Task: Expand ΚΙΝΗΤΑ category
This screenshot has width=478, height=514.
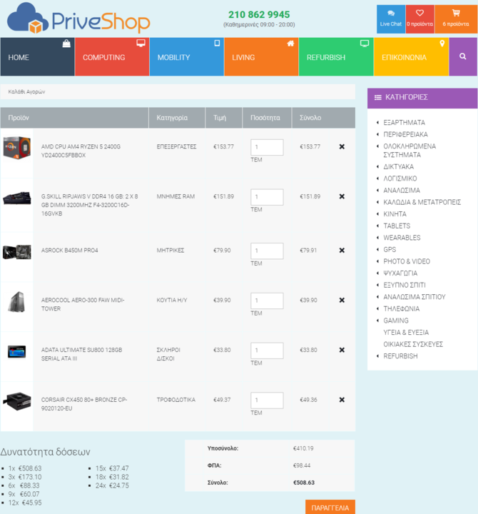Action: click(x=395, y=213)
